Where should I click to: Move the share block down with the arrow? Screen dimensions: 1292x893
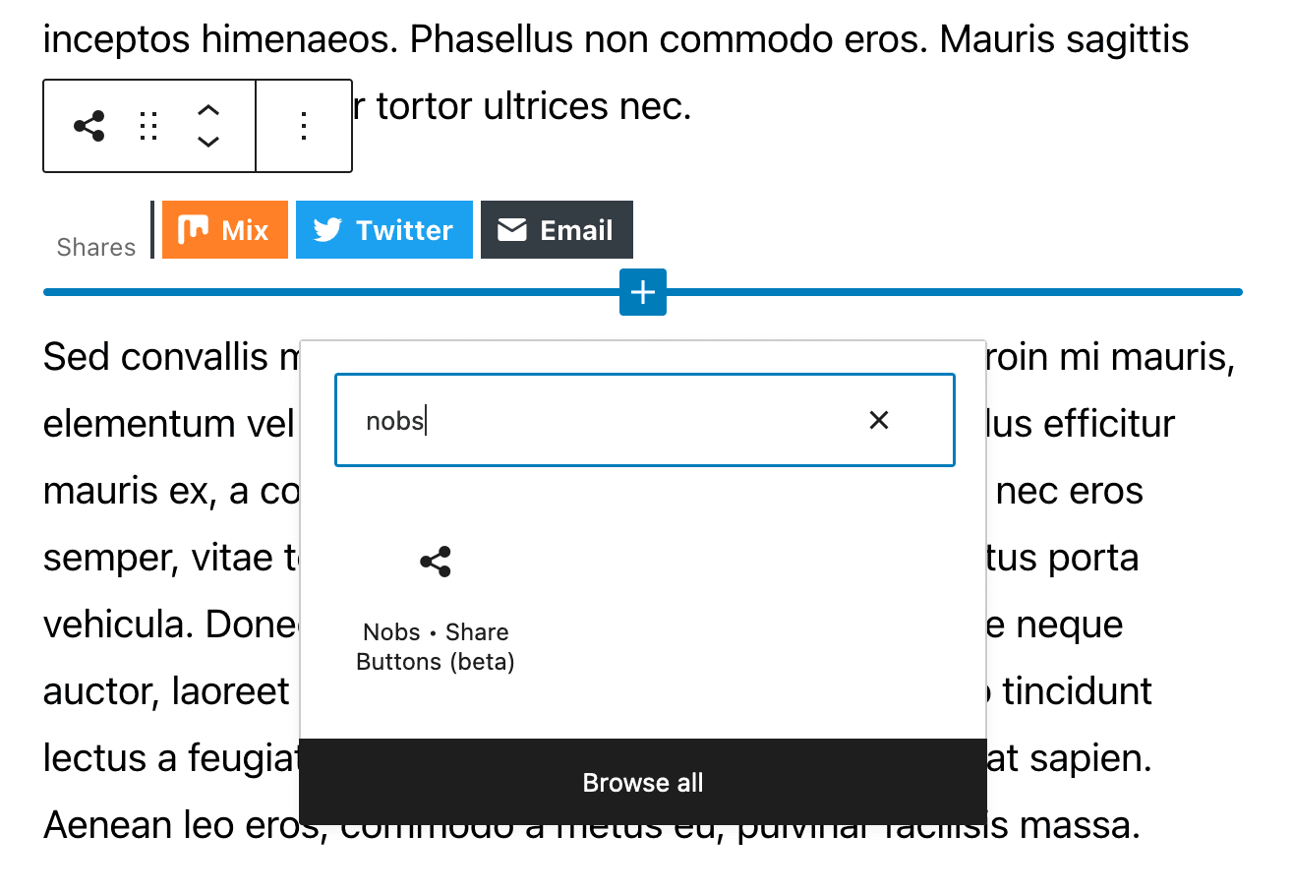click(208, 143)
